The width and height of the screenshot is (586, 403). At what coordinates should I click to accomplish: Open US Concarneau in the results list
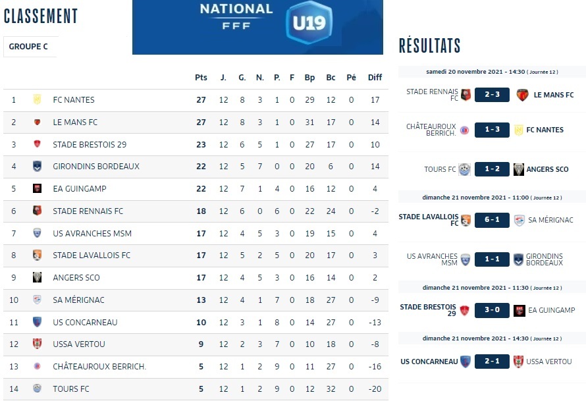tap(428, 362)
